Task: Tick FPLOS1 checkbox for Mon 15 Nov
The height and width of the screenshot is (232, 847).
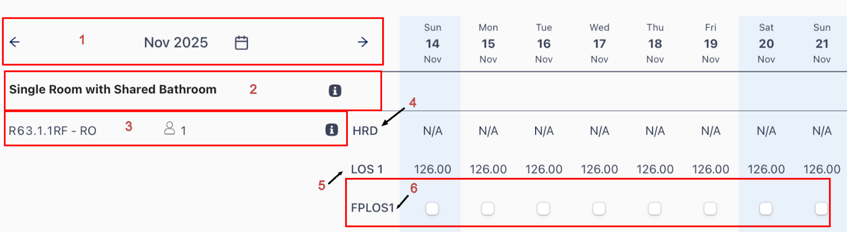Action: point(488,209)
